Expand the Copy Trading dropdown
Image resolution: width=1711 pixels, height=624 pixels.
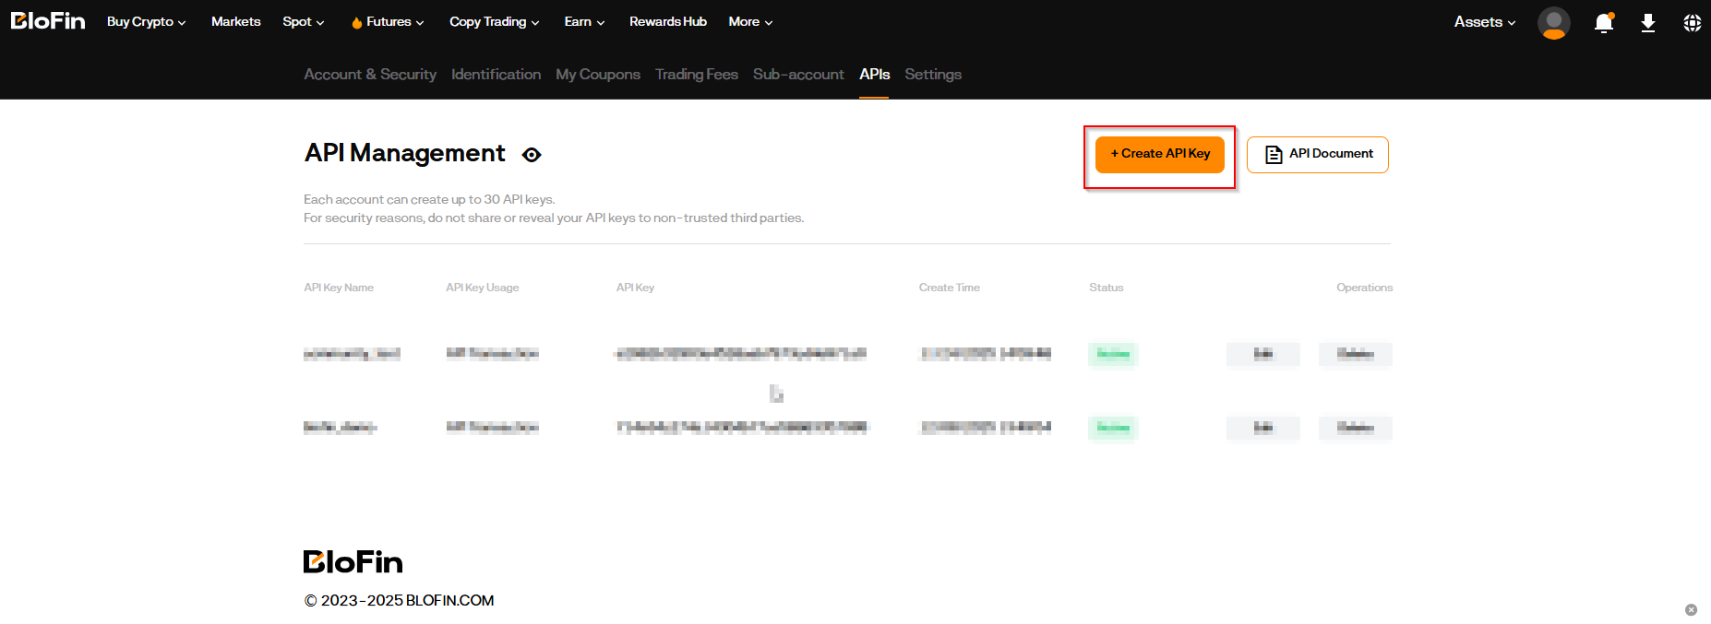tap(494, 22)
